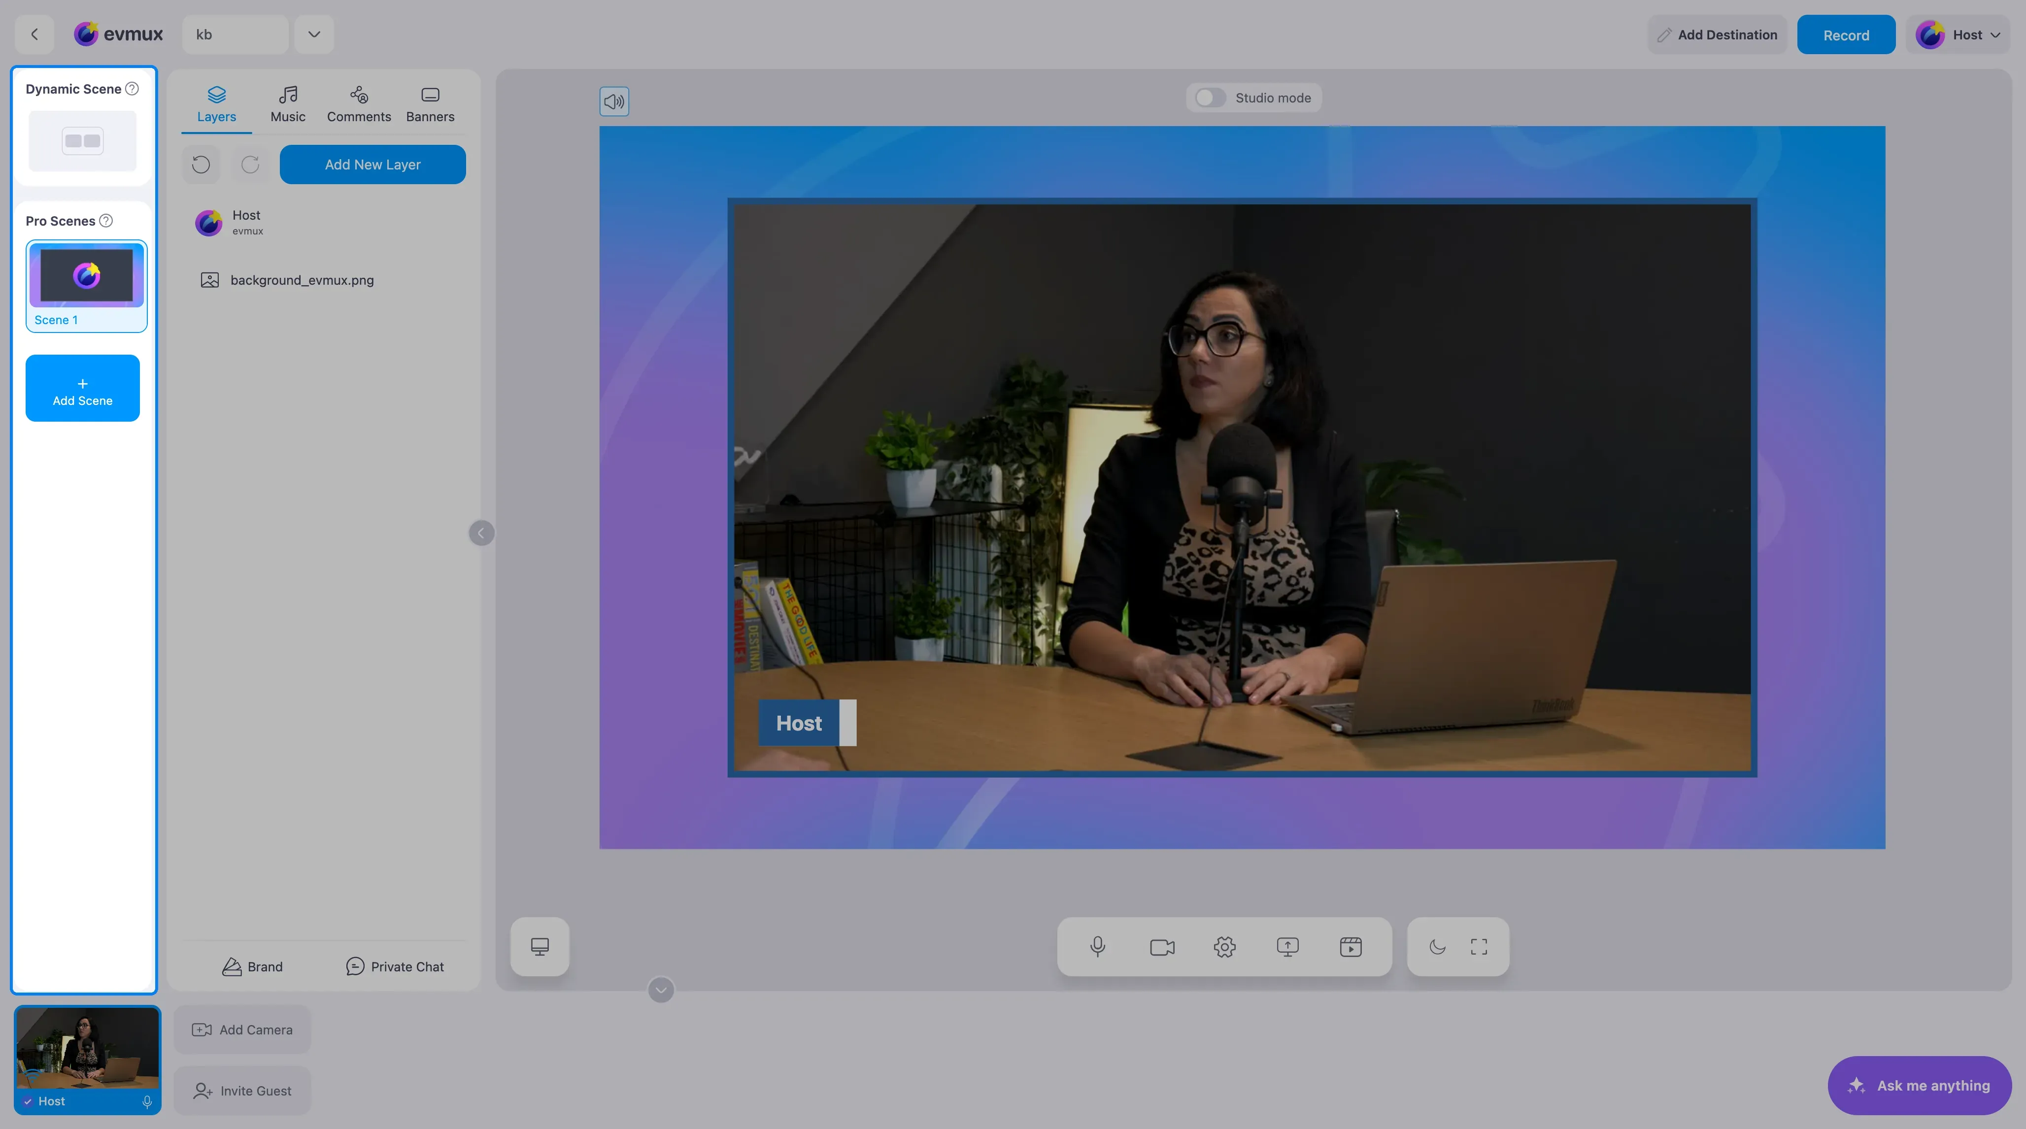Switch to the Layers tab
Image resolution: width=2026 pixels, height=1129 pixels.
click(216, 104)
